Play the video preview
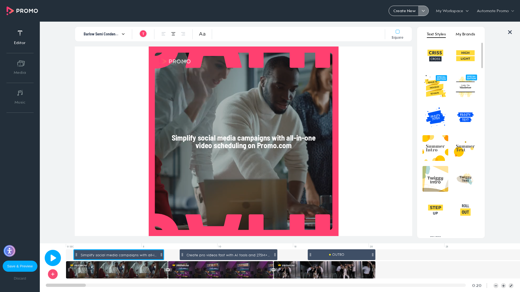 [53, 258]
